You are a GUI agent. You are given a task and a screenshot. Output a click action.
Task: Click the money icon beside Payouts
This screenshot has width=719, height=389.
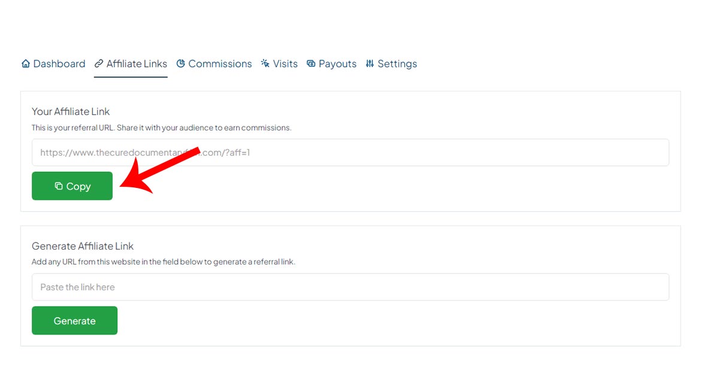(311, 63)
